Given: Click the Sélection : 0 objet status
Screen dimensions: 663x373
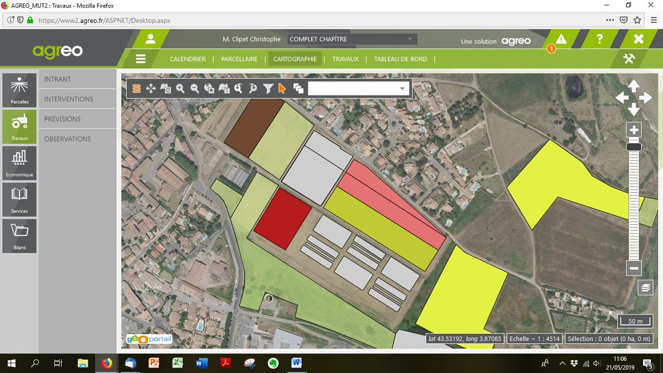Looking at the screenshot, I should [x=609, y=338].
